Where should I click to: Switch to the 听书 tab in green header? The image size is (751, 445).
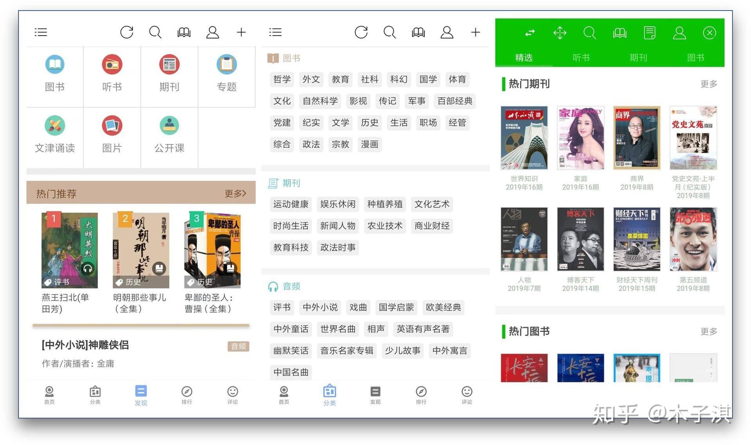[581, 58]
